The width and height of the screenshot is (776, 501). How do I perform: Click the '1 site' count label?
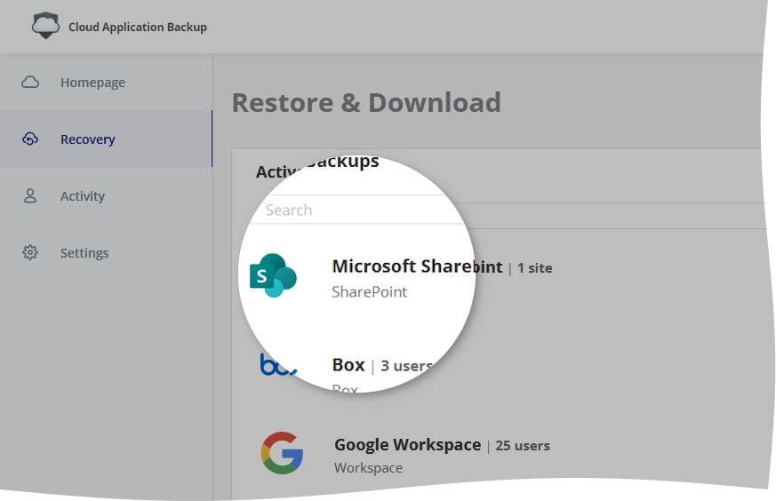pyautogui.click(x=534, y=268)
